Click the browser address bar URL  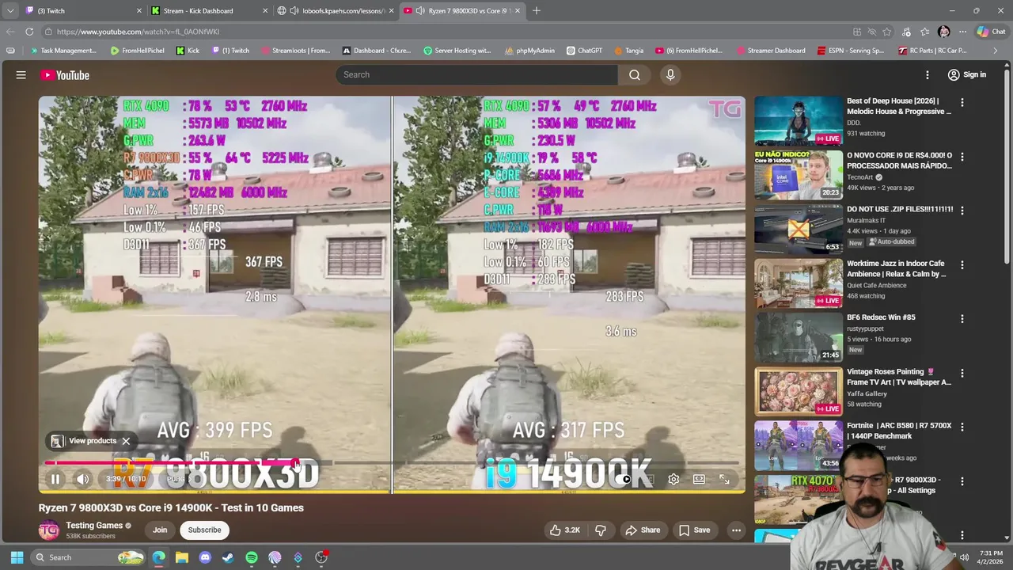click(x=138, y=32)
